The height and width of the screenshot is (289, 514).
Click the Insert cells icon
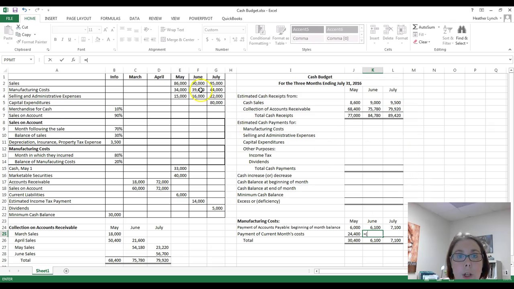tap(374, 30)
